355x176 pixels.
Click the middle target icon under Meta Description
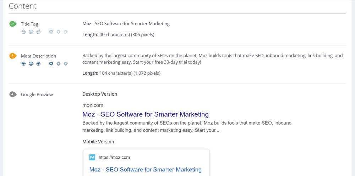(x=31, y=64)
